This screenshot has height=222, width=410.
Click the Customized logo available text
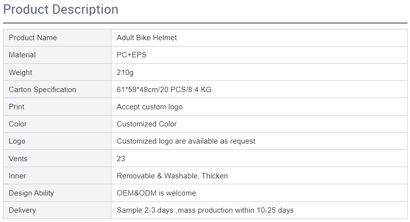(x=186, y=141)
